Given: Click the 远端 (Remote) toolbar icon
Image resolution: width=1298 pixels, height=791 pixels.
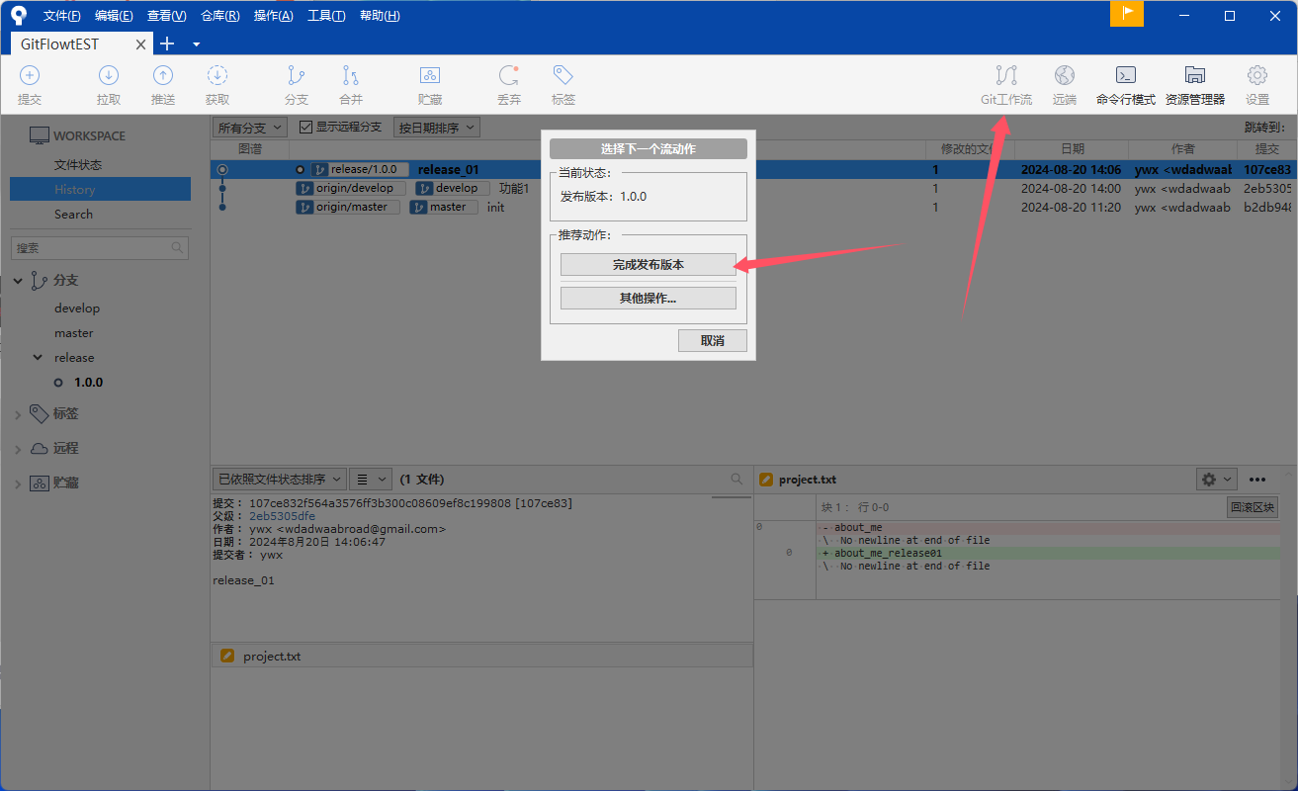Looking at the screenshot, I should [x=1065, y=75].
